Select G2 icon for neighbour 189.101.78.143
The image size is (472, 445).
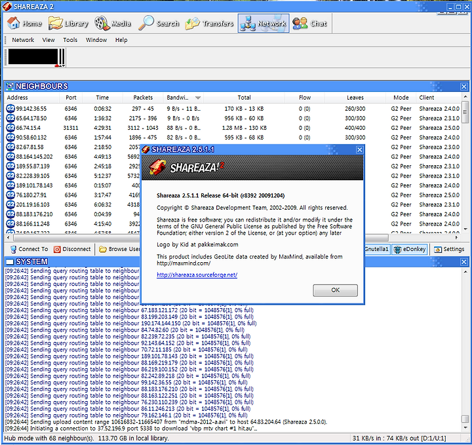coord(10,185)
